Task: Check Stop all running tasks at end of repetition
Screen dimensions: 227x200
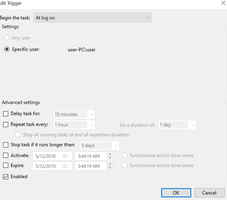Action: pos(18,135)
